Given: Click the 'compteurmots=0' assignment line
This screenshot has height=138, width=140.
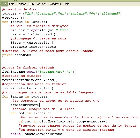Looking at the screenshot, I should pos(25,105).
